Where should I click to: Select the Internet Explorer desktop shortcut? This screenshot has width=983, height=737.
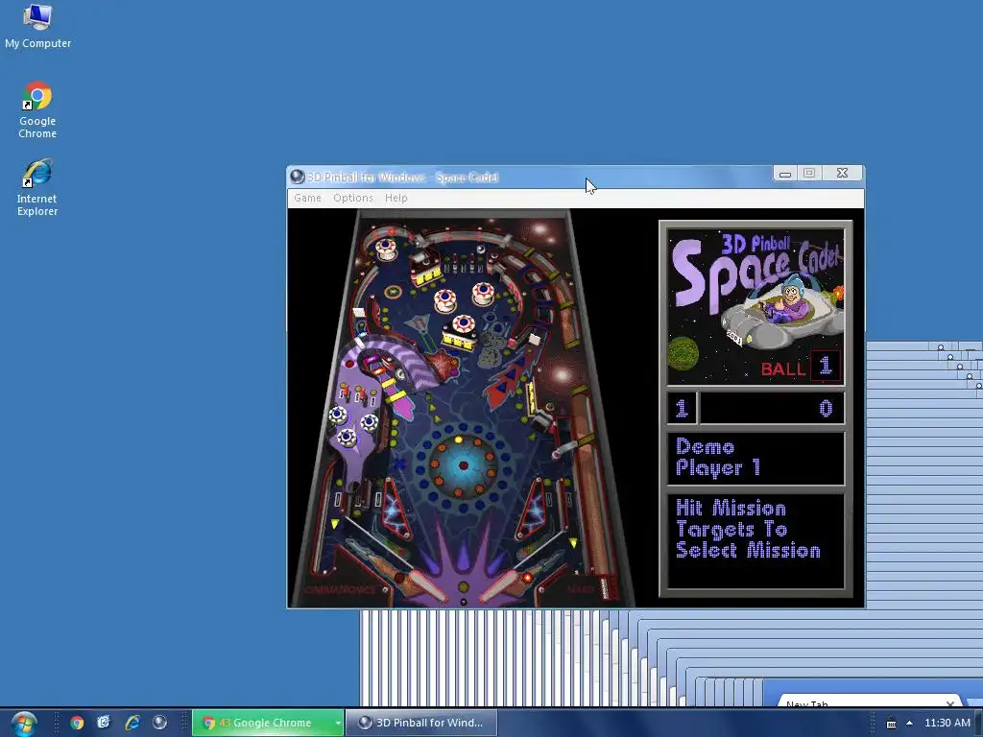(x=37, y=187)
